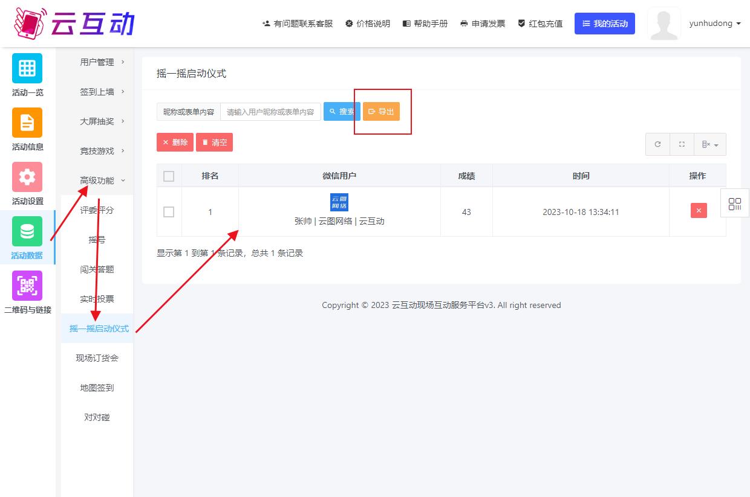Select the green 活动数据 database icon
The height and width of the screenshot is (497, 750).
(x=27, y=231)
